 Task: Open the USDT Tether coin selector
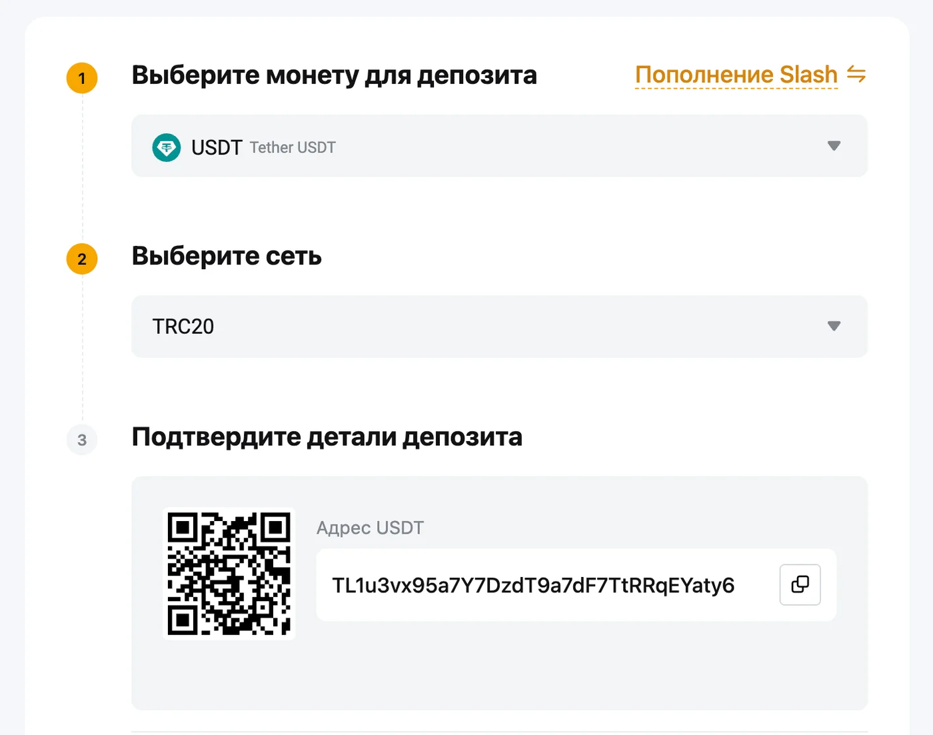coord(499,146)
